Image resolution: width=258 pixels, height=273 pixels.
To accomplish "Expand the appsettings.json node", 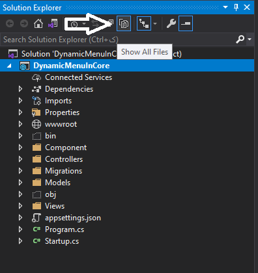I will point(20,218).
